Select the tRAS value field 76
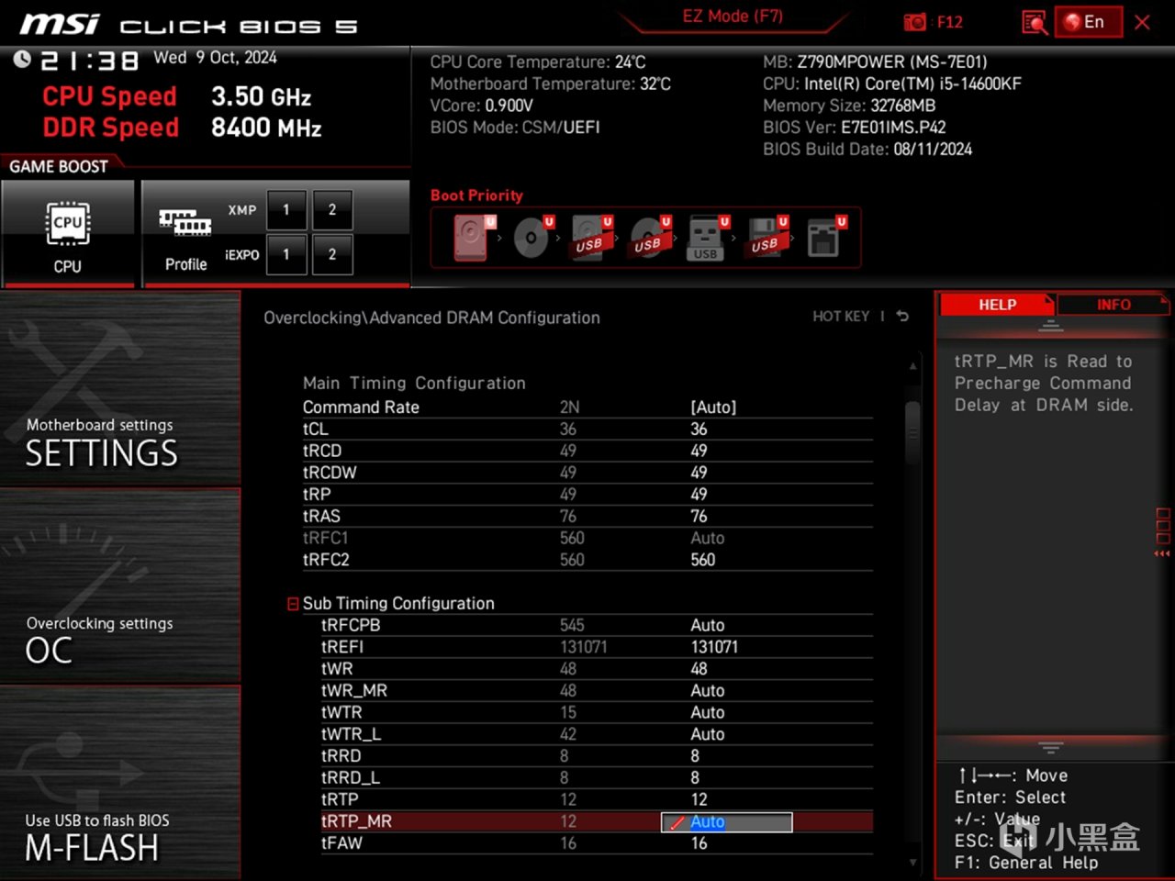1175x881 pixels. coord(699,517)
